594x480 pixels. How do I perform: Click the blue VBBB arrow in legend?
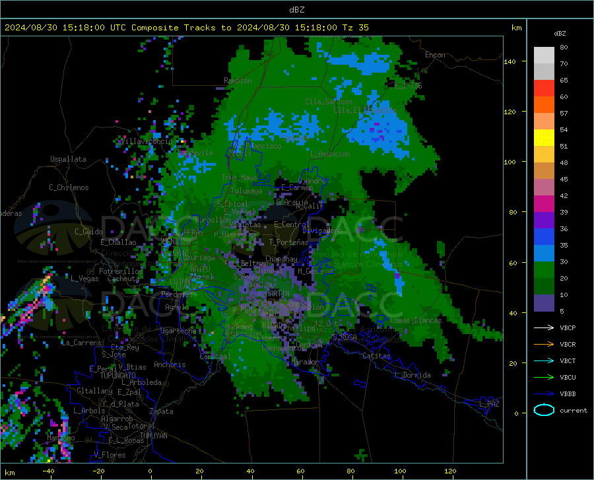click(544, 394)
